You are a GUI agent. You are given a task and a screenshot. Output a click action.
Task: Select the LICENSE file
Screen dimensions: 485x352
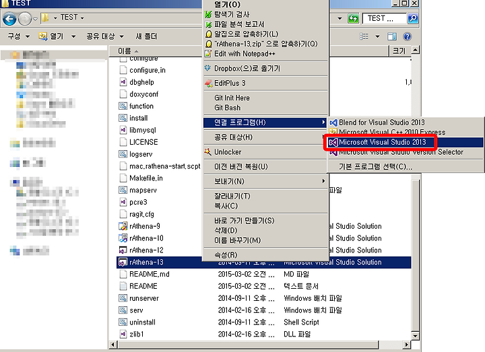tap(143, 142)
